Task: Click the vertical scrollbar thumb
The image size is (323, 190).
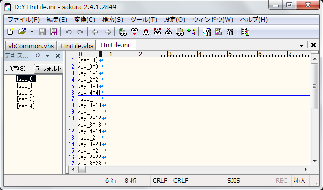Action: click(315, 86)
